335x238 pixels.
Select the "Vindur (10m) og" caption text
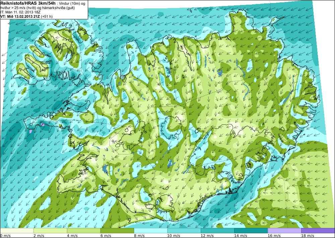72,4
